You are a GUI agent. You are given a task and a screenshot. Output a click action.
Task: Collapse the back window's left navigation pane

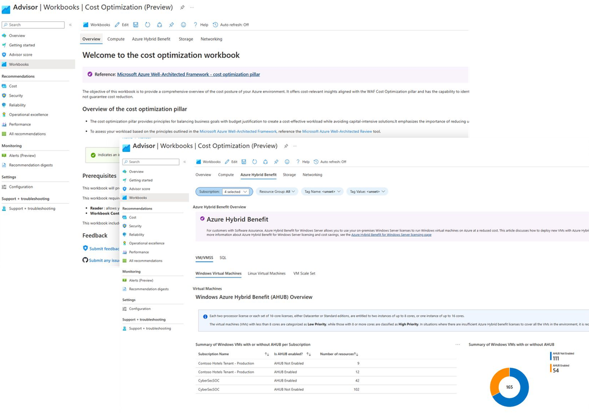(70, 25)
